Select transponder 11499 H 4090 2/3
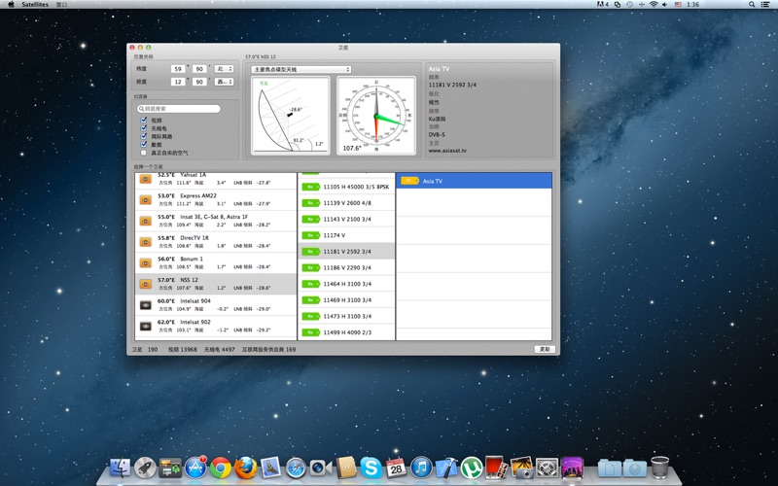This screenshot has height=486, width=778. [x=346, y=332]
